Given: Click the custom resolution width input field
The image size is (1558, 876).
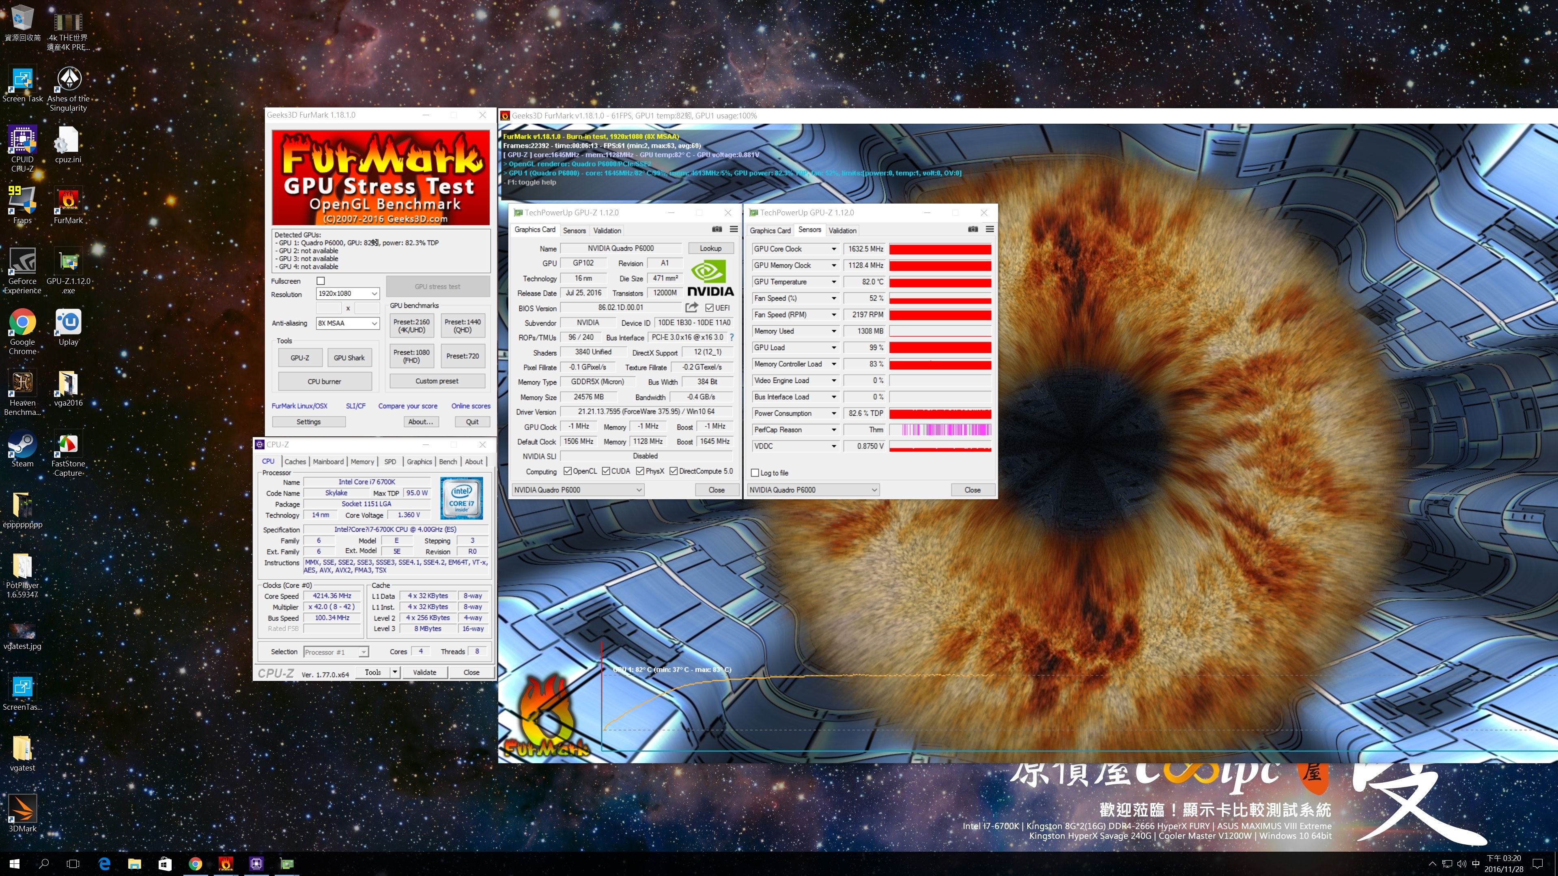Looking at the screenshot, I should click(329, 308).
